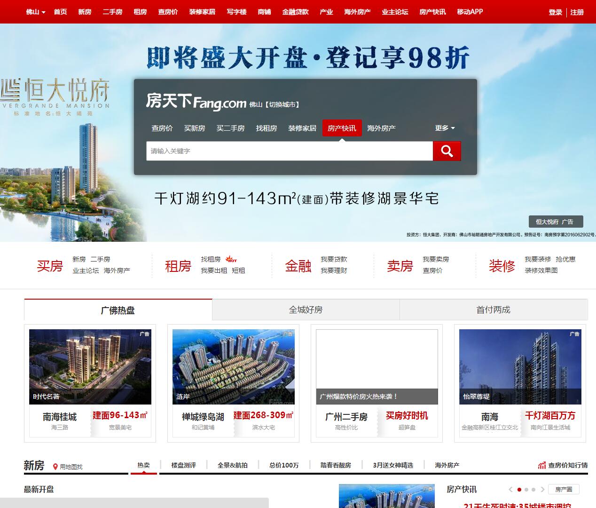Open the 怡翠尊堤 property thumbnail
This screenshot has height=508, width=596.
point(520,367)
